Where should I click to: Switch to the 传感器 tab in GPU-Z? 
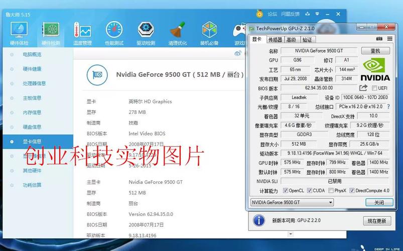coord(275,40)
